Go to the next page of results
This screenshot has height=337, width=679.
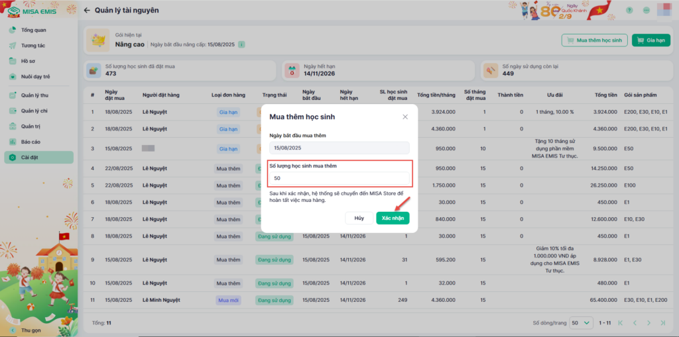tap(648, 322)
